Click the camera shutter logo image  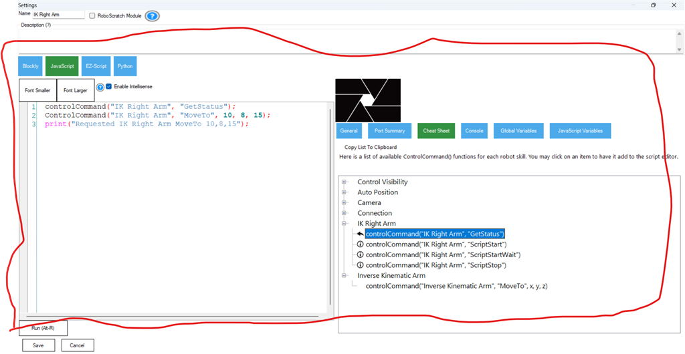pyautogui.click(x=368, y=100)
